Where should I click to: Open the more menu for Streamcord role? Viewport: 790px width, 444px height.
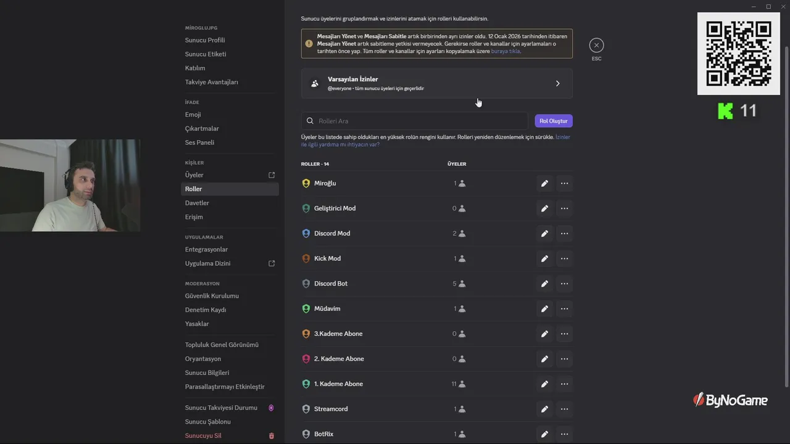point(564,409)
